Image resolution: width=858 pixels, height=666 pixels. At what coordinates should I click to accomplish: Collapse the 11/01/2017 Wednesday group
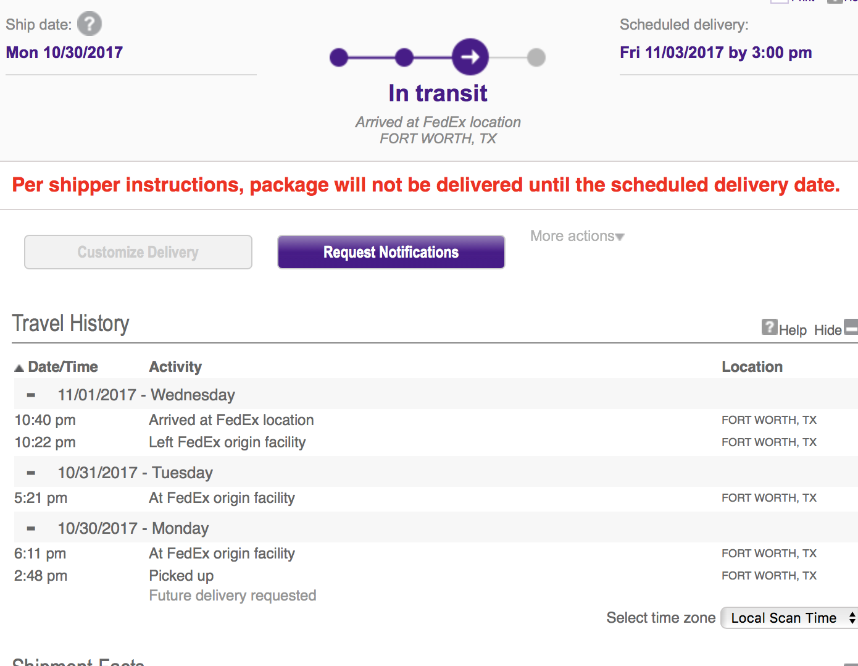(31, 395)
